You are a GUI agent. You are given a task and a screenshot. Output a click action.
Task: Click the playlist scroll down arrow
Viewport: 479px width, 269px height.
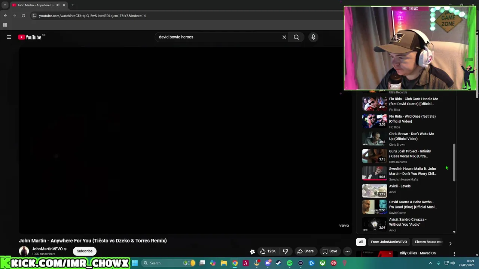click(x=454, y=232)
